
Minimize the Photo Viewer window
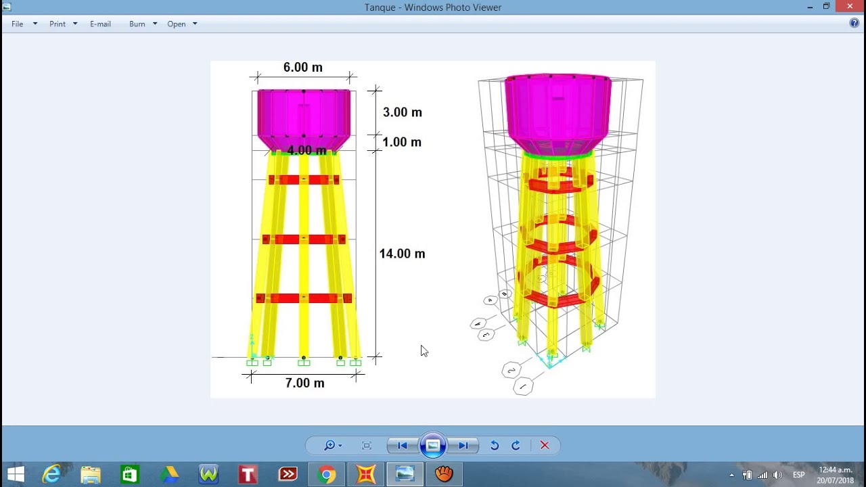(810, 7)
